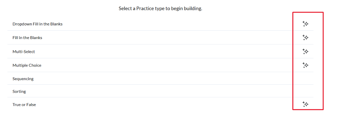Click the 'Dropdown Fill in the Blanks' label
This screenshot has height=120, width=352.
[x=37, y=24]
